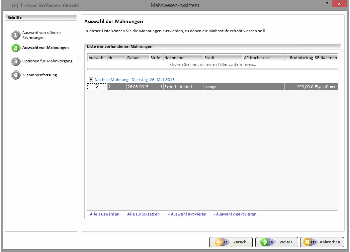Click Alle auswählen link

[x=104, y=214]
